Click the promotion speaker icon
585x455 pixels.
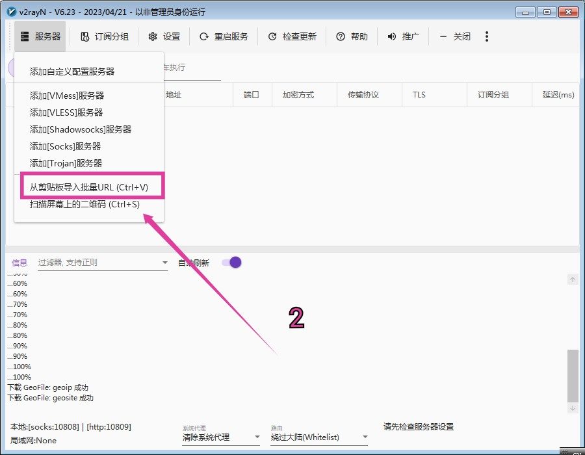(x=392, y=36)
